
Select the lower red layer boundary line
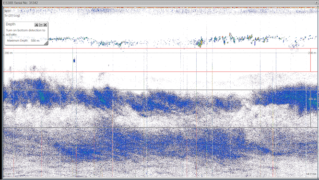point(161,72)
